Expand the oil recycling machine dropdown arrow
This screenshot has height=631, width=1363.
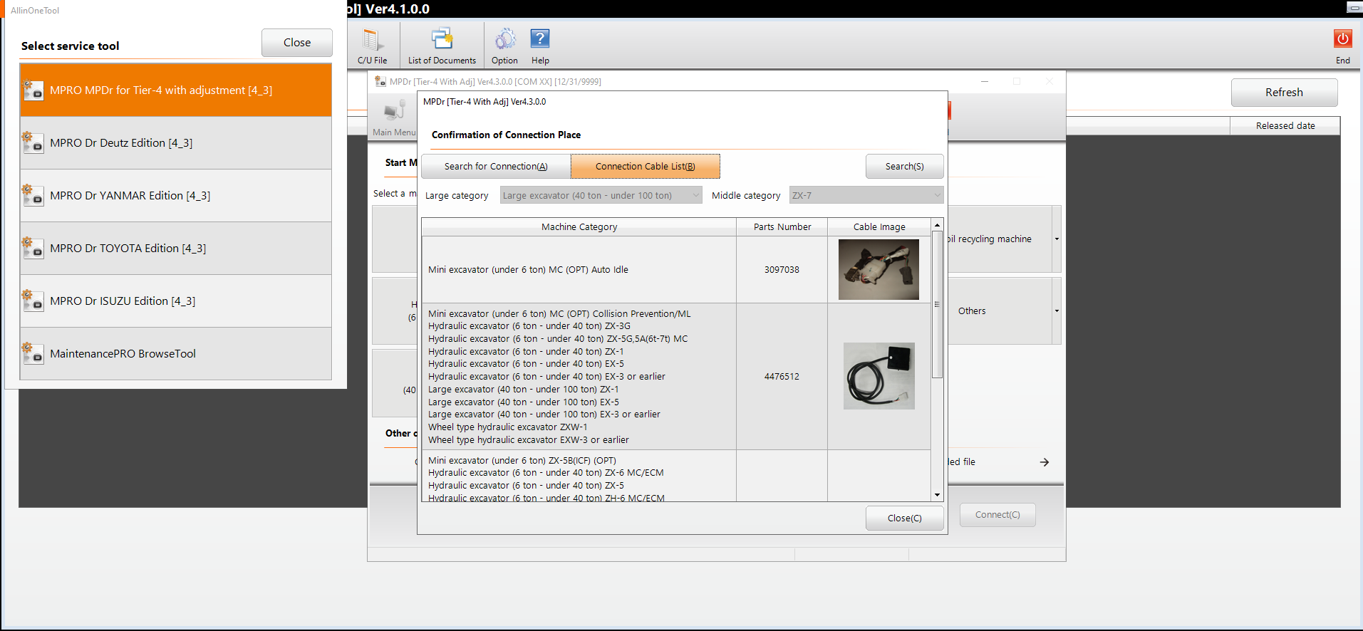1057,239
